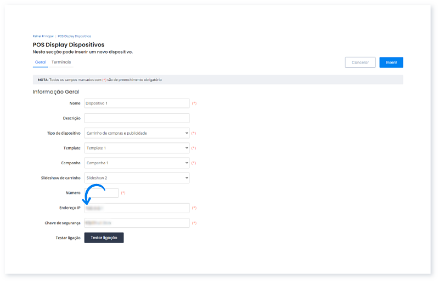This screenshot has height=282, width=439.
Task: Switch to the Geral tab
Action: [40, 62]
